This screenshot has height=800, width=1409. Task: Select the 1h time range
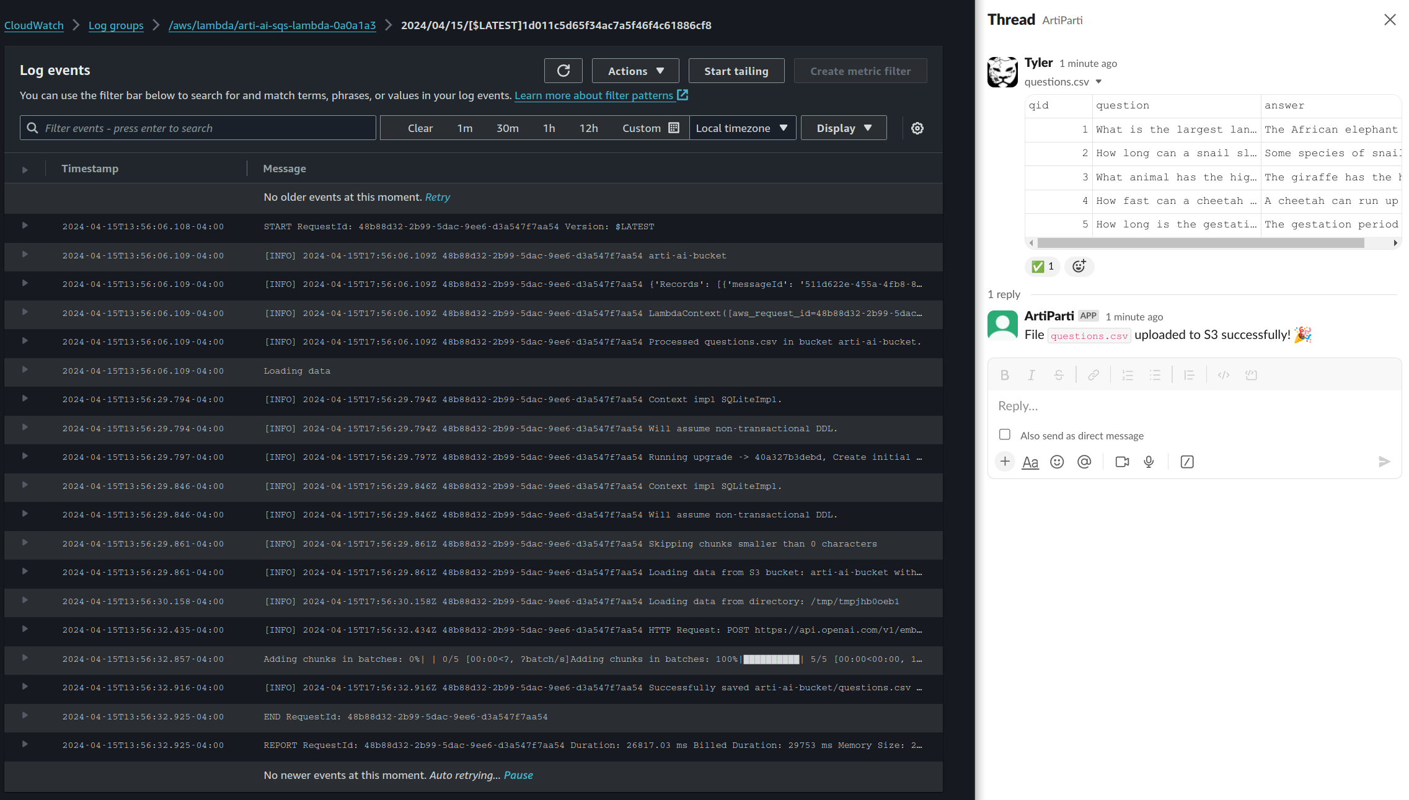pyautogui.click(x=549, y=128)
